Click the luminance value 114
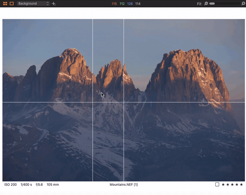Image resolution: width=246 pixels, height=195 pixels. pyautogui.click(x=138, y=4)
